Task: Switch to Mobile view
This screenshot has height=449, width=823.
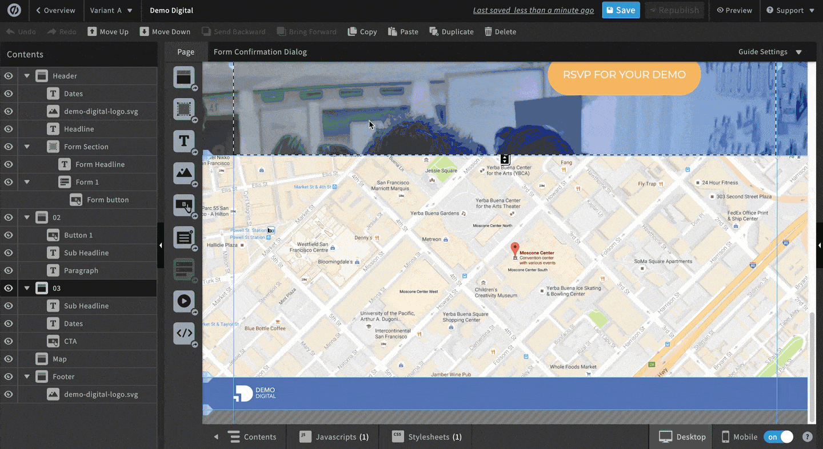Action: 740,437
